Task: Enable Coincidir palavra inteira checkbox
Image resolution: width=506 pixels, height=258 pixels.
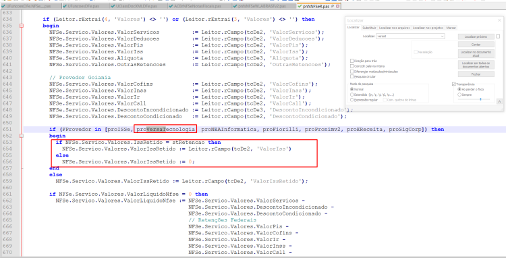Action: point(352,66)
